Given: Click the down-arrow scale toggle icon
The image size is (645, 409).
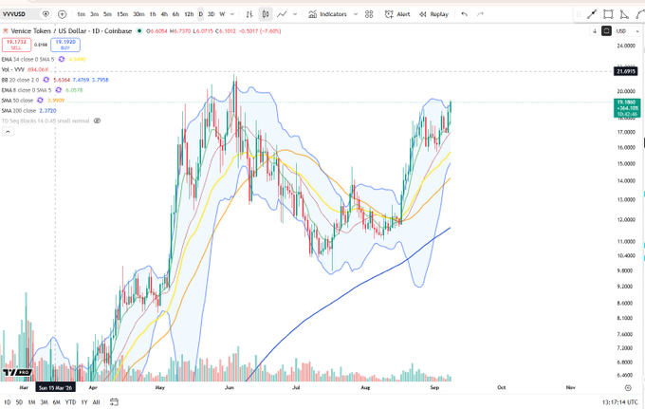Looking at the screenshot, I should pyautogui.click(x=595, y=31).
